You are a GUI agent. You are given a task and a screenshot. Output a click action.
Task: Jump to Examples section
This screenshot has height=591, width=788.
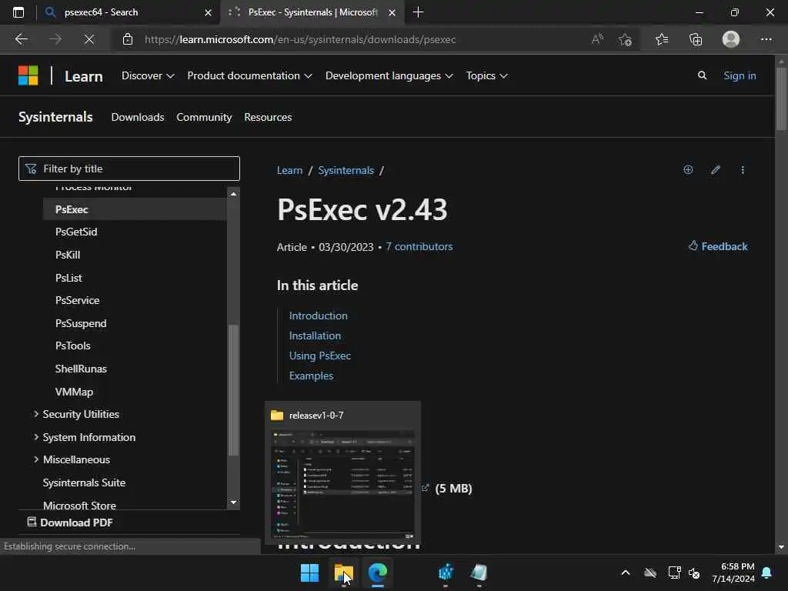click(311, 376)
